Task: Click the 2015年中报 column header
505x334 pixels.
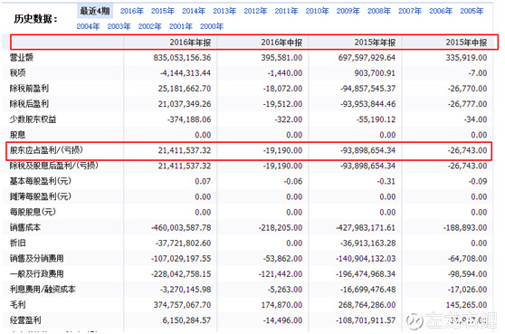Action: pyautogui.click(x=466, y=43)
